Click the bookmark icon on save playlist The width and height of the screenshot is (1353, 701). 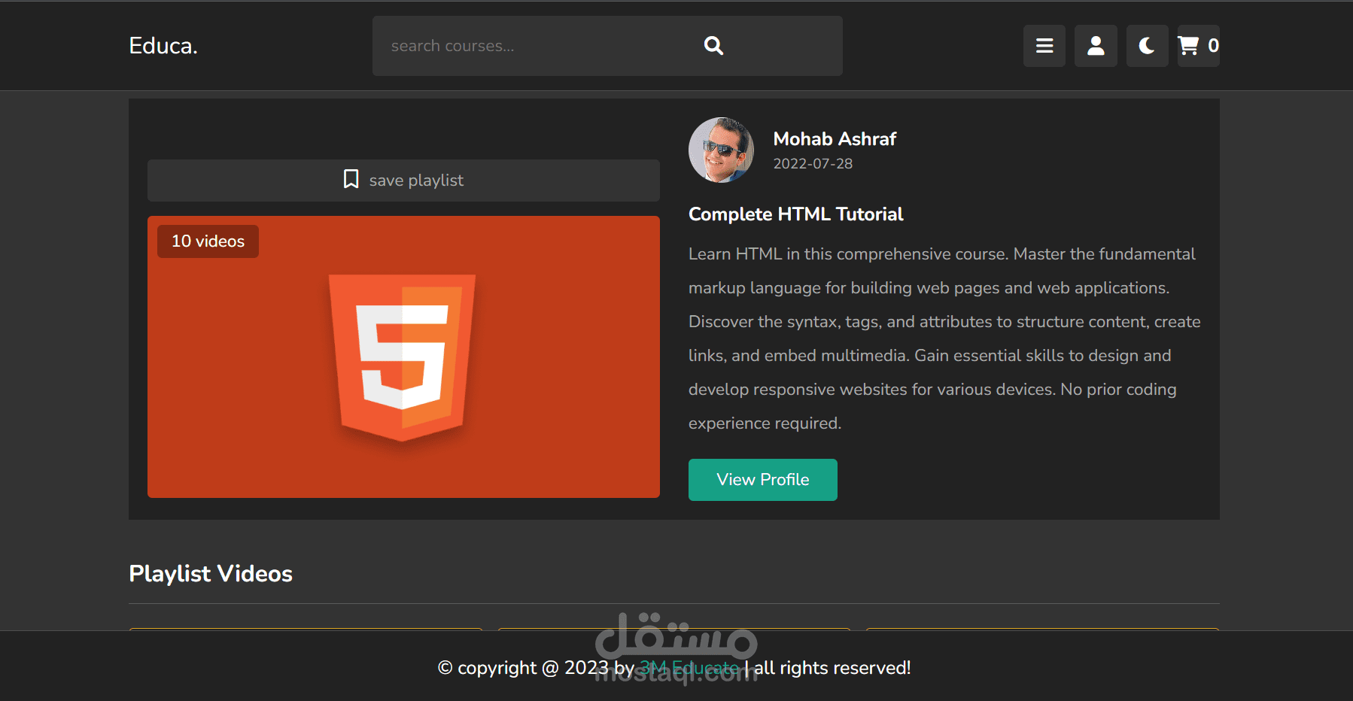click(x=351, y=179)
